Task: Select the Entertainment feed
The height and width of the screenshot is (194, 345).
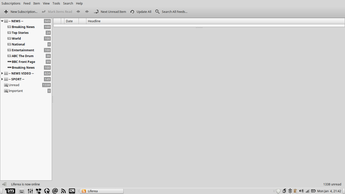Action: click(x=26, y=50)
